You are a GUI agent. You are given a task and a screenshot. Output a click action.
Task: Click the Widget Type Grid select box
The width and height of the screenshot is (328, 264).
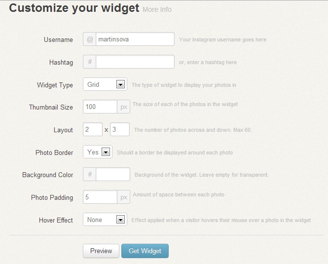pos(105,84)
